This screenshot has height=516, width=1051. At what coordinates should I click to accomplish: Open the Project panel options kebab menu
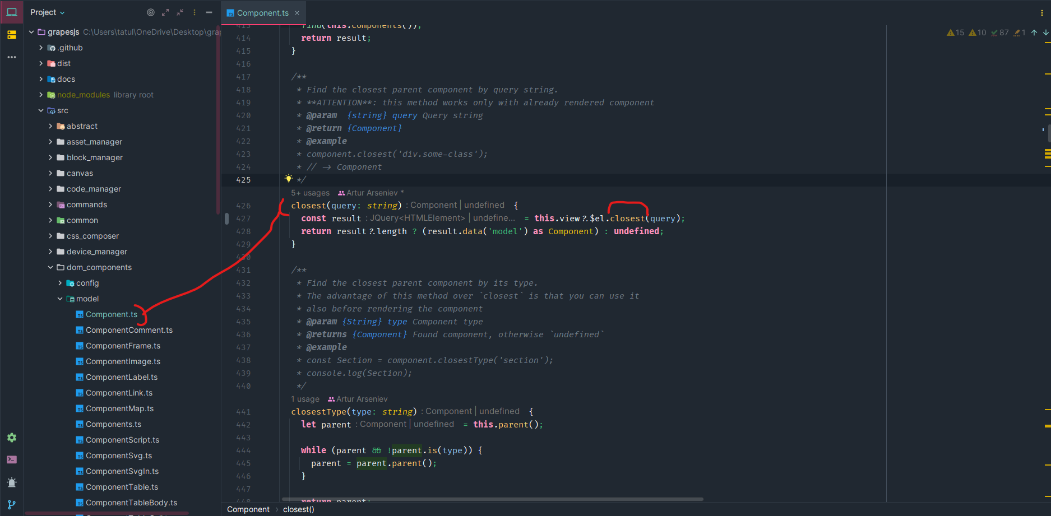click(x=194, y=12)
